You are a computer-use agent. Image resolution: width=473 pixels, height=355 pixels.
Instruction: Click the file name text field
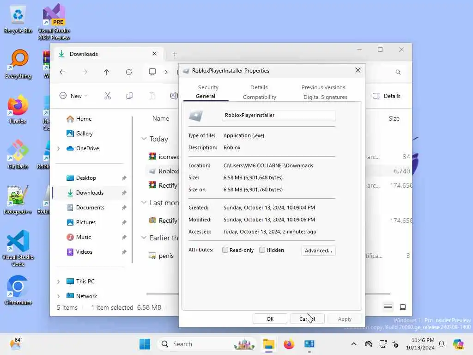click(x=279, y=115)
